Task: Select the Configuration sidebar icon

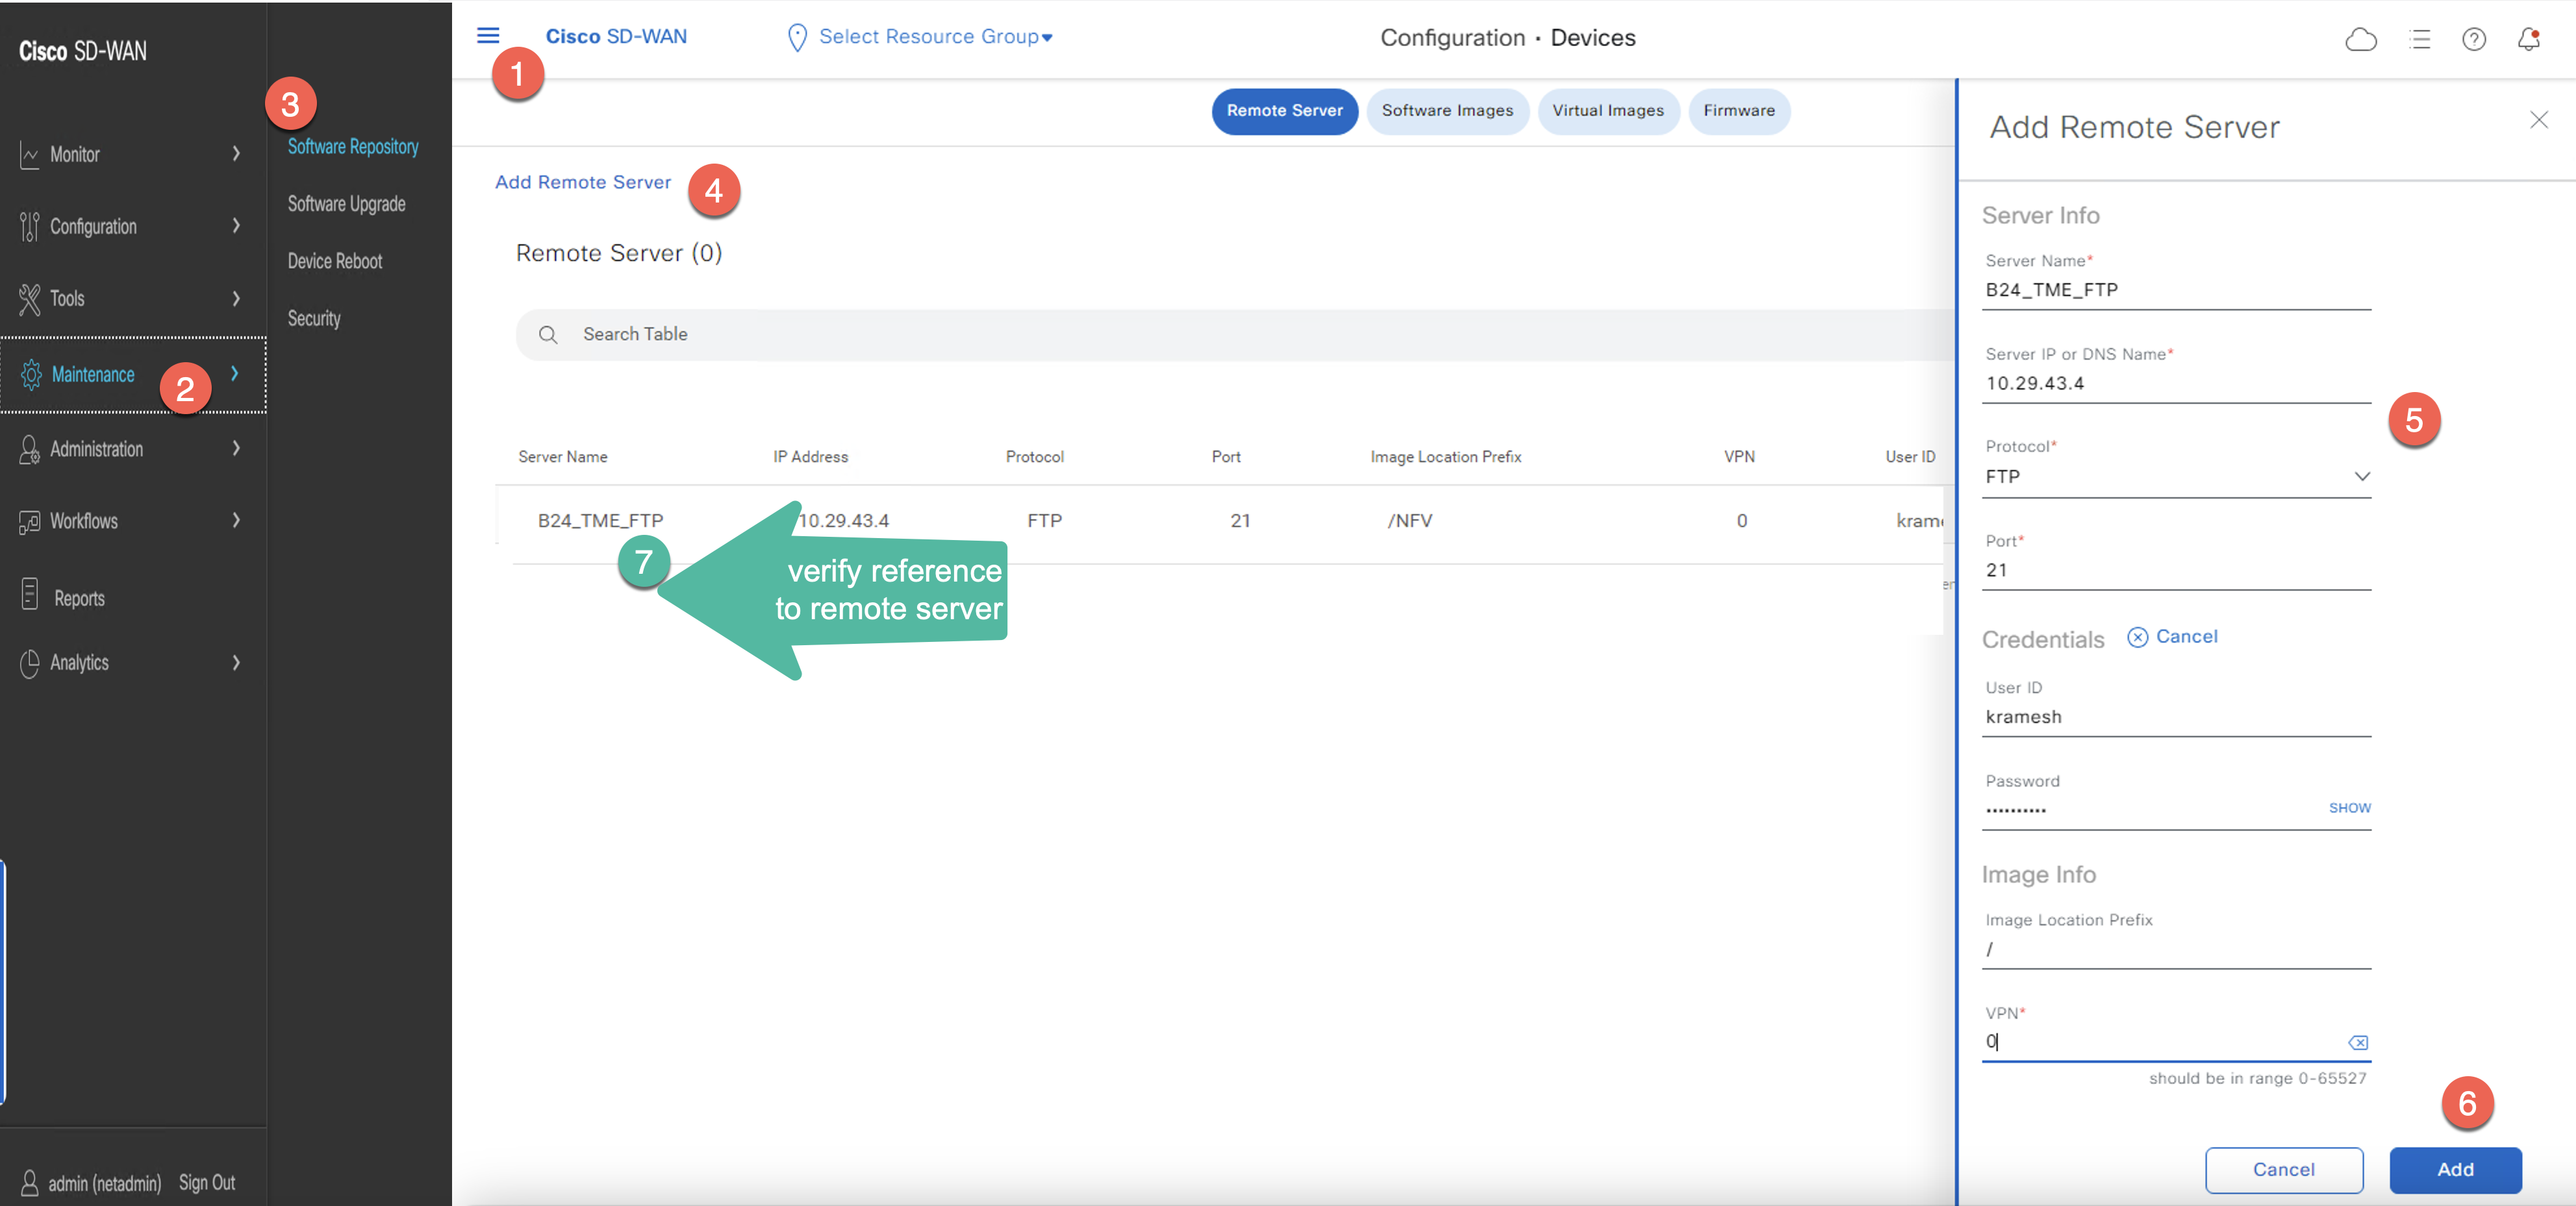Action: (30, 226)
